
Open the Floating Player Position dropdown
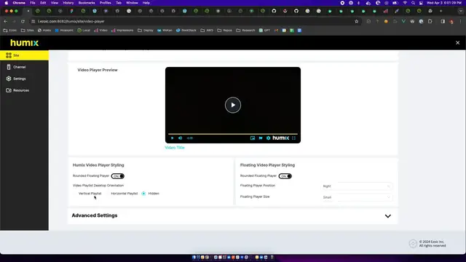[x=357, y=186]
